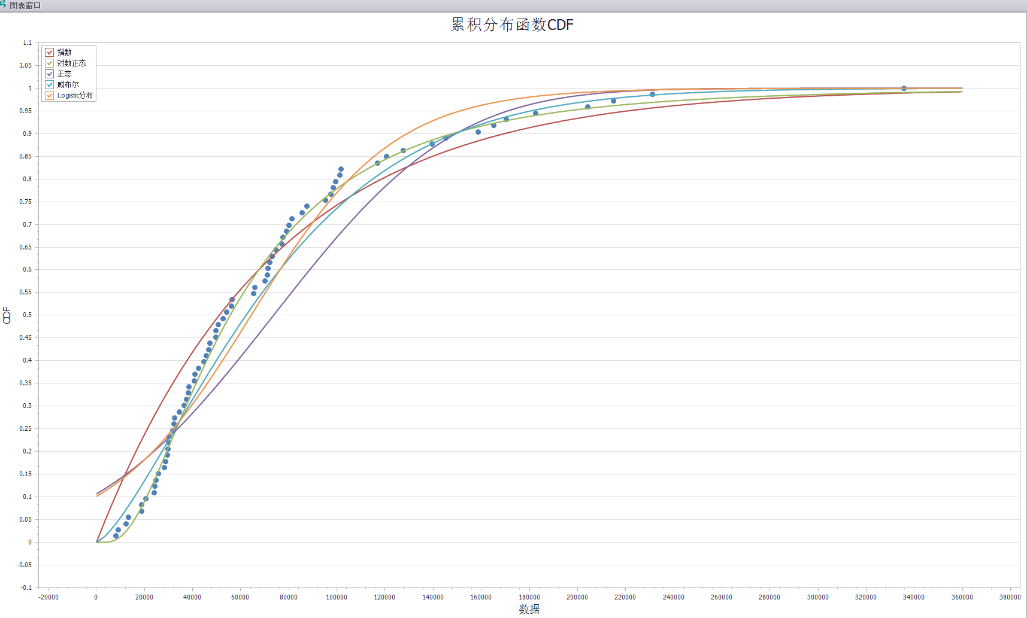This screenshot has width=1027, height=618.
Task: Uncheck the 指数 series checkbox in legend
Action: 50,53
